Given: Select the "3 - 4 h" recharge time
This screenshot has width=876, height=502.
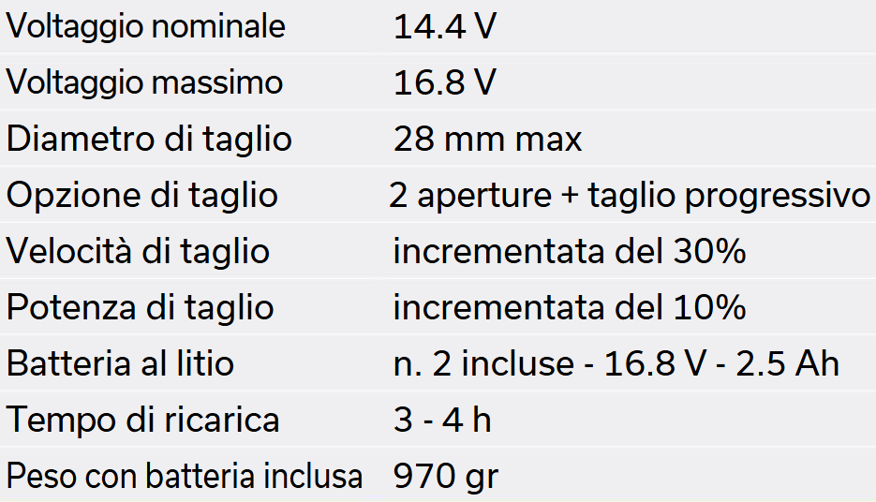Looking at the screenshot, I should tap(442, 420).
